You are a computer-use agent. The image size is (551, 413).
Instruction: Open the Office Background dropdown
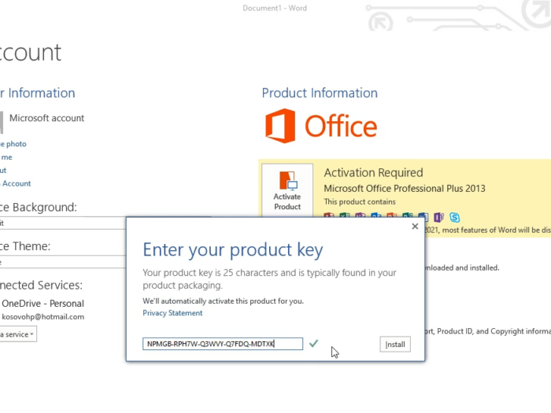coord(63,223)
